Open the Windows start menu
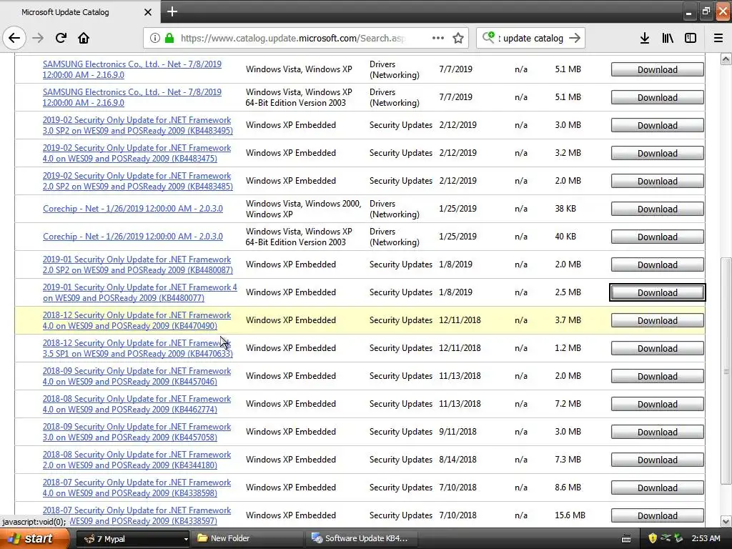Viewport: 732px width, 549px height. pyautogui.click(x=34, y=538)
